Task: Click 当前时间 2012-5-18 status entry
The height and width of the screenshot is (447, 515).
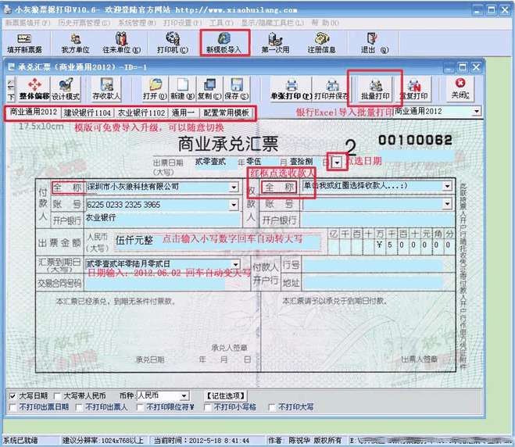Action: [x=202, y=440]
